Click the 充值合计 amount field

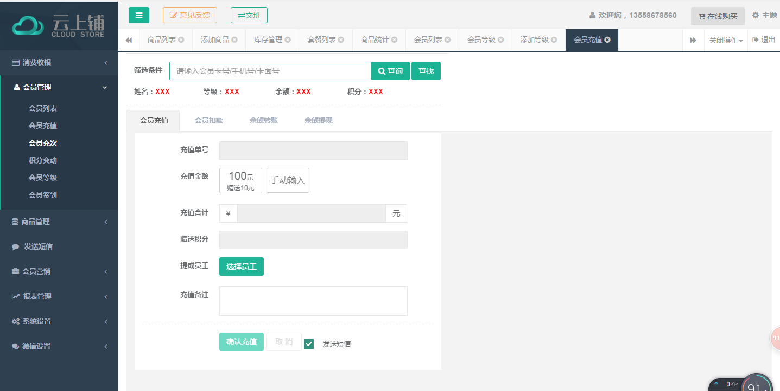312,213
